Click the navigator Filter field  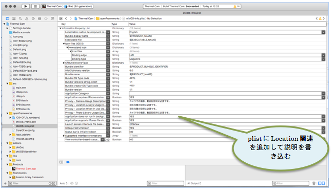(32, 183)
